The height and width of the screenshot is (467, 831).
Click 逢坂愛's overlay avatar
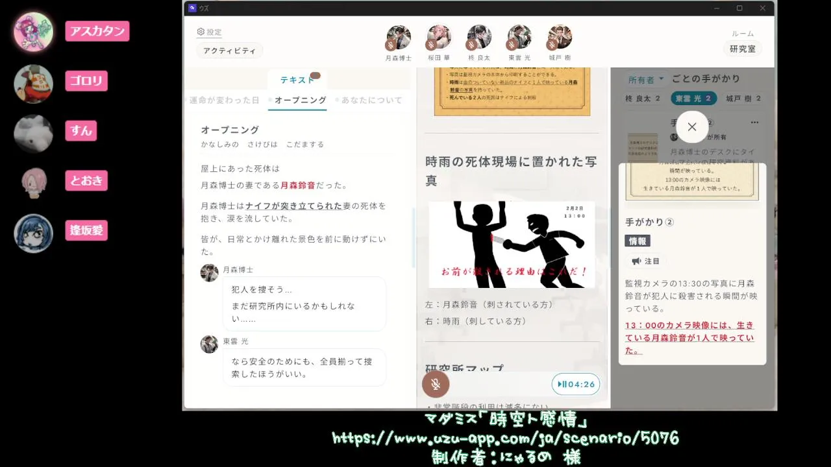pos(33,233)
